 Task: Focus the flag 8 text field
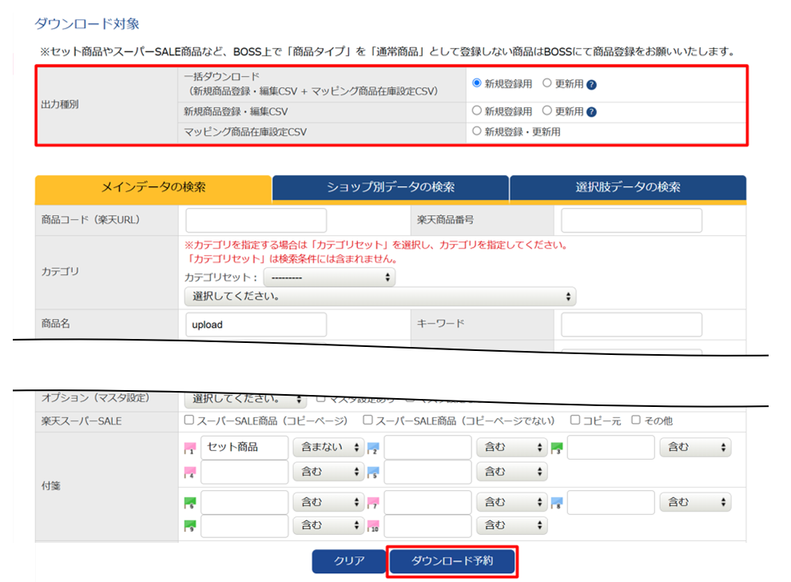pyautogui.click(x=611, y=502)
